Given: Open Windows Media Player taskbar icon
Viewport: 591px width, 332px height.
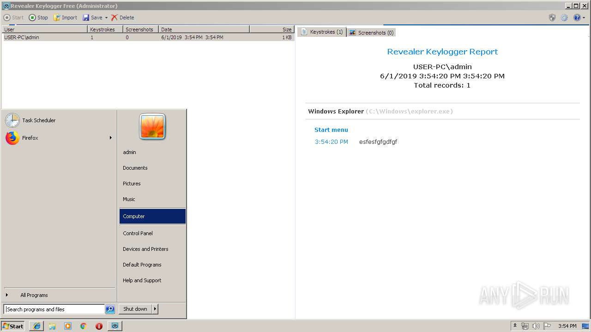Looking at the screenshot, I should [x=68, y=326].
